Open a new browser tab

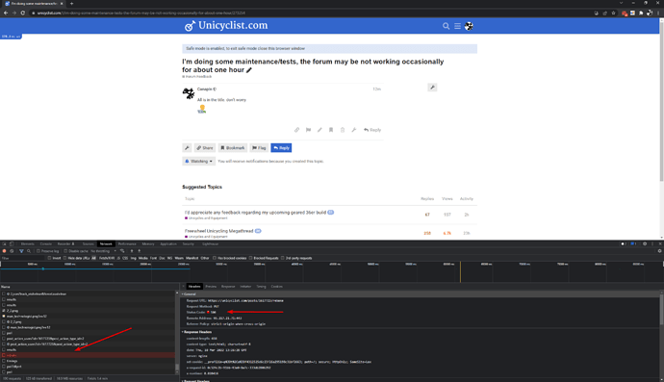click(71, 4)
